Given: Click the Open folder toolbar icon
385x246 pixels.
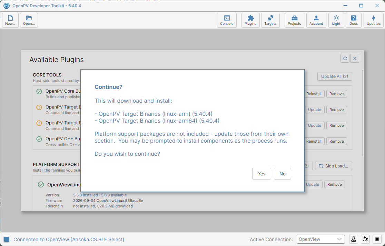Looking at the screenshot, I should coord(29,20).
